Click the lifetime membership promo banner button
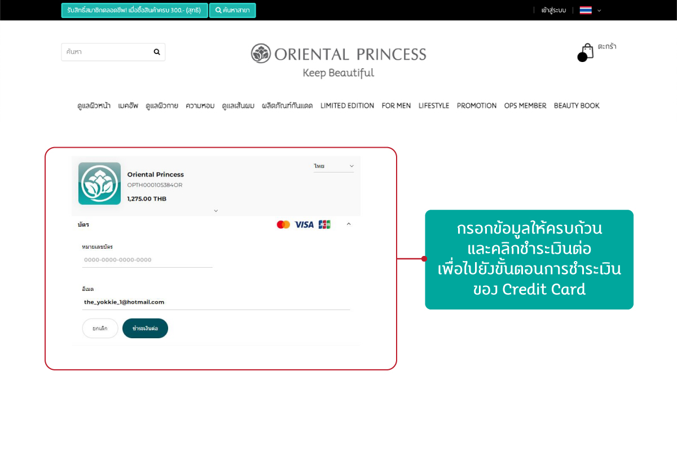 (x=134, y=10)
